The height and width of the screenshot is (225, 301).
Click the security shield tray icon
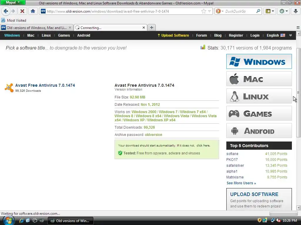pos(259,220)
